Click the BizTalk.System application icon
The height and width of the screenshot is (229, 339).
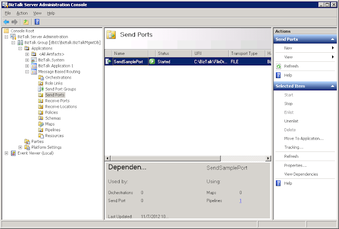click(x=34, y=60)
